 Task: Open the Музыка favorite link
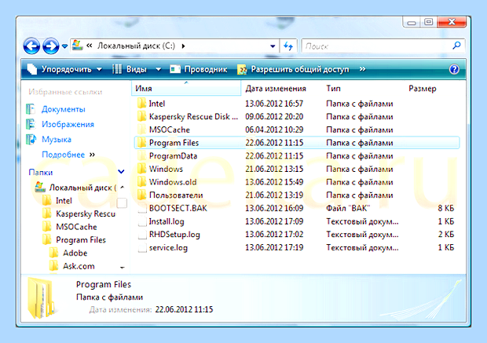click(x=57, y=140)
